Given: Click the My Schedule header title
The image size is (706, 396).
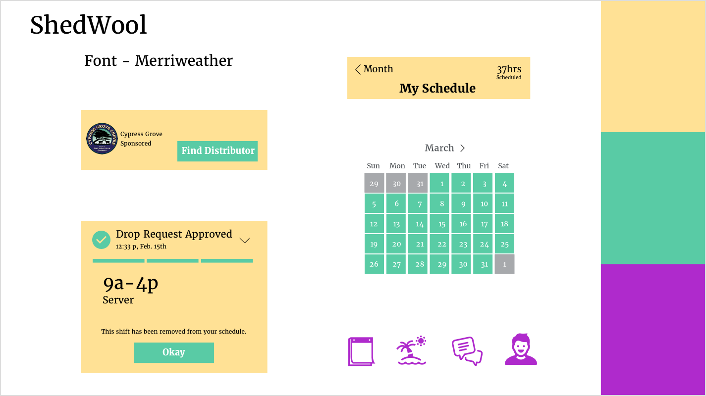Looking at the screenshot, I should click(437, 89).
